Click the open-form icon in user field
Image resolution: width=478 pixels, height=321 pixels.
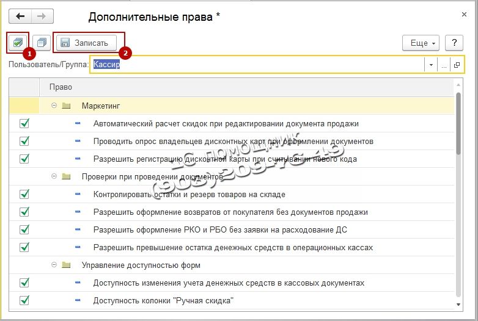[457, 65]
